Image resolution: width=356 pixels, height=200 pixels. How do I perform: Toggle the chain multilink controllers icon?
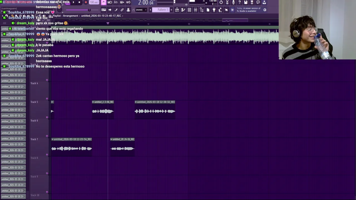pyautogui.click(x=122, y=10)
